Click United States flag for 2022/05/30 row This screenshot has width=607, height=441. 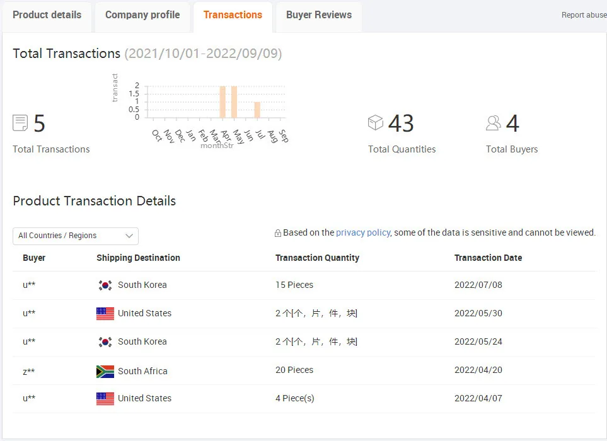point(105,314)
